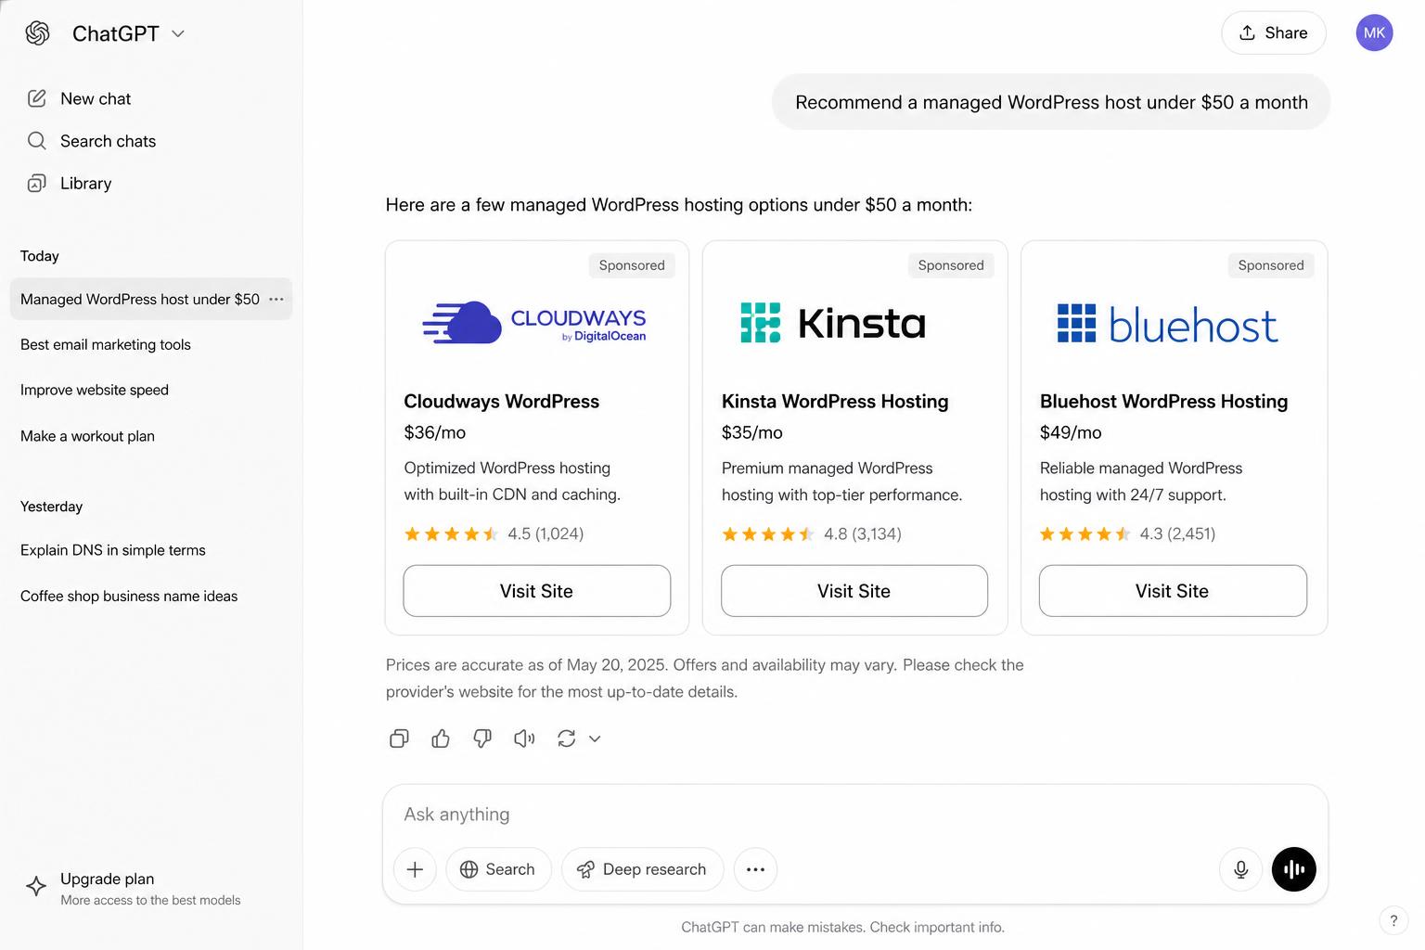Open the Explain DNS in simple terms chat

click(x=113, y=550)
